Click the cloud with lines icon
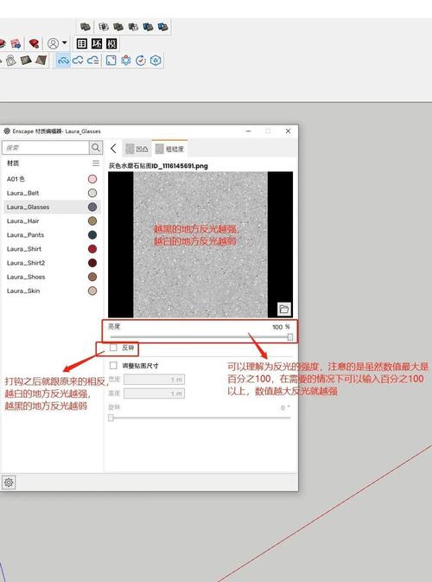 pyautogui.click(x=92, y=61)
